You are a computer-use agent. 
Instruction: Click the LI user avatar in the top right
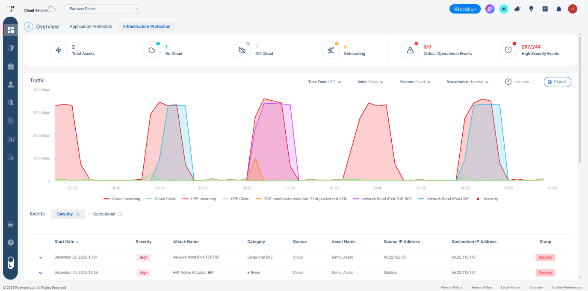pos(573,9)
